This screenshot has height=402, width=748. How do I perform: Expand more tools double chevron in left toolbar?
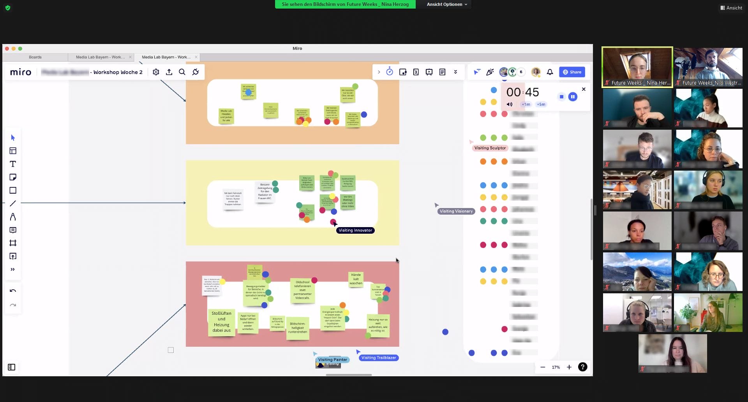[x=13, y=270]
